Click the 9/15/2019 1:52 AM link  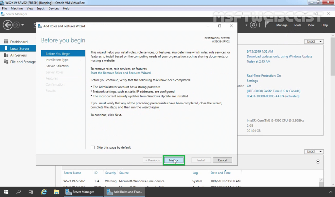pos(260,51)
